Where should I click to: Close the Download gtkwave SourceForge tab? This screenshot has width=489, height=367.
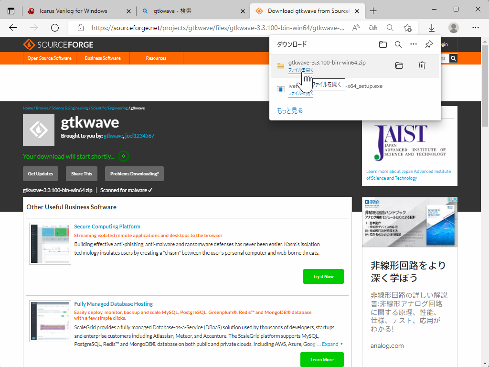[x=357, y=11]
